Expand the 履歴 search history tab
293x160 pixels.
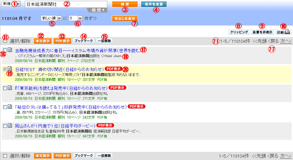[x=98, y=10]
